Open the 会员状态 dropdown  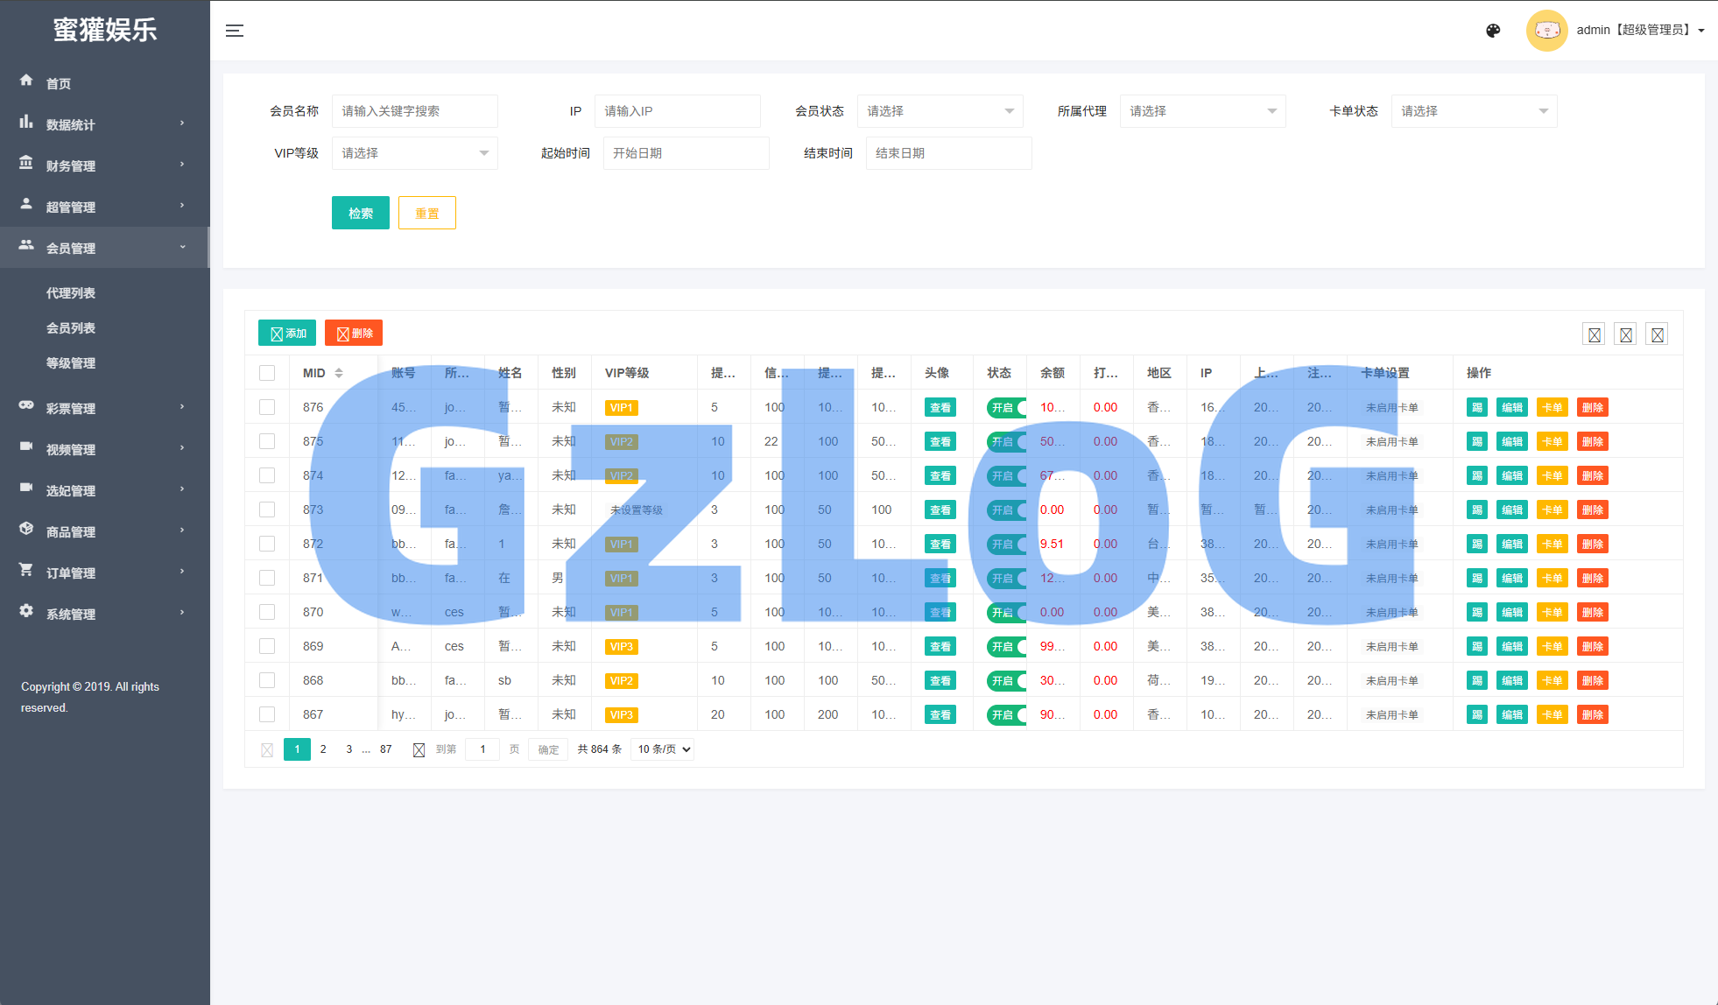tap(940, 111)
